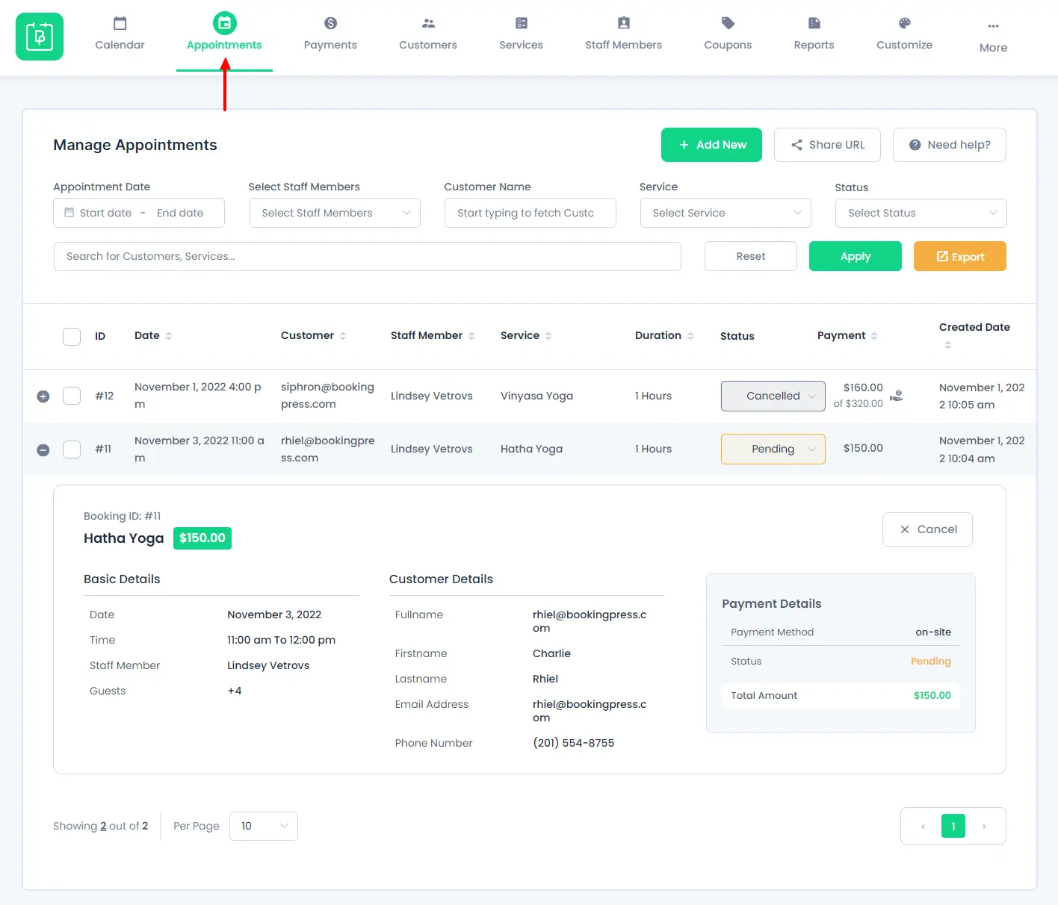1058x905 pixels.
Task: Check the checkbox for appointment #11
Action: tap(71, 449)
